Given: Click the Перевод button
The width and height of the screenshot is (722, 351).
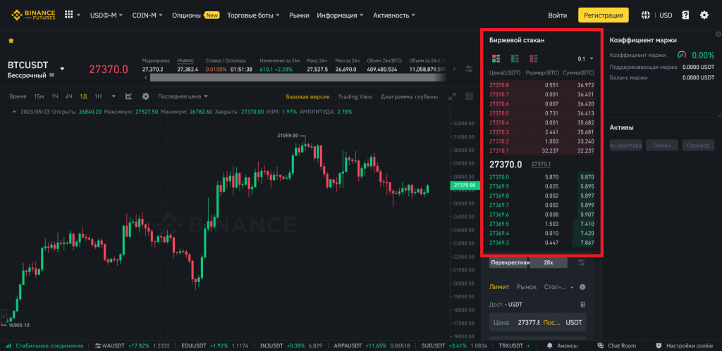Looking at the screenshot, I should [x=698, y=145].
